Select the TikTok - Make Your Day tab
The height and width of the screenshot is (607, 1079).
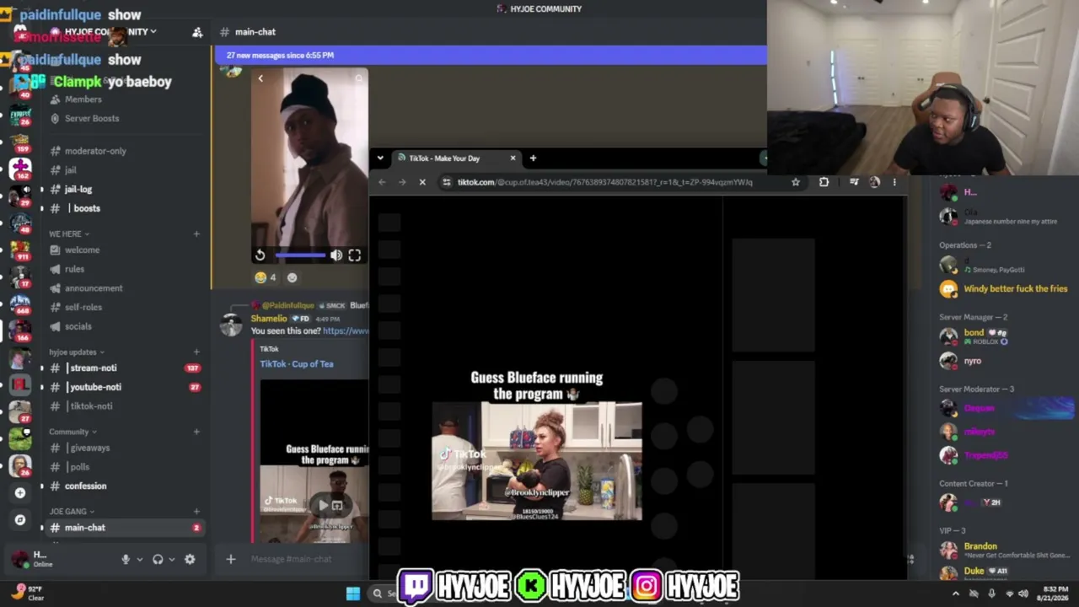pyautogui.click(x=454, y=158)
